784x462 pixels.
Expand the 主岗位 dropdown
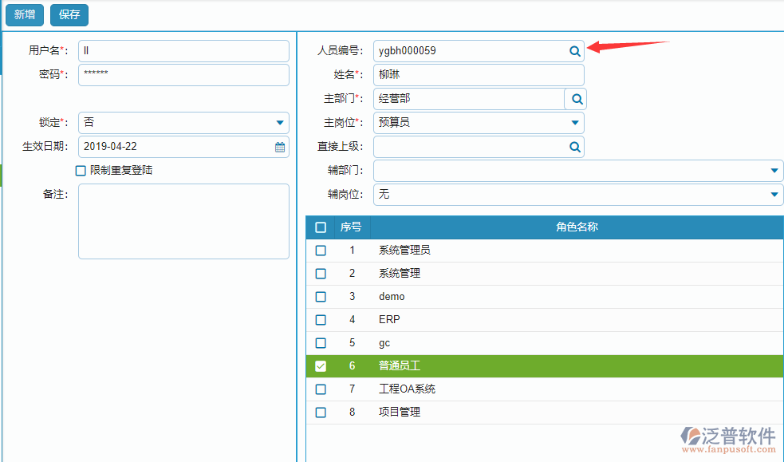coord(574,122)
